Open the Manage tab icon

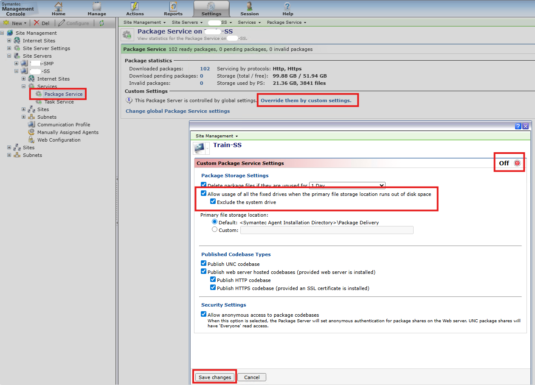(97, 6)
